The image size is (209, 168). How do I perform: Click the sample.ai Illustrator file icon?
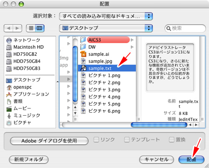[x=83, y=54]
